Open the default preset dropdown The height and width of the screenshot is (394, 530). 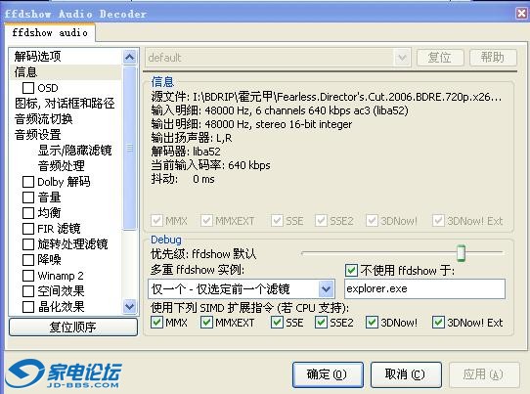[x=402, y=58]
